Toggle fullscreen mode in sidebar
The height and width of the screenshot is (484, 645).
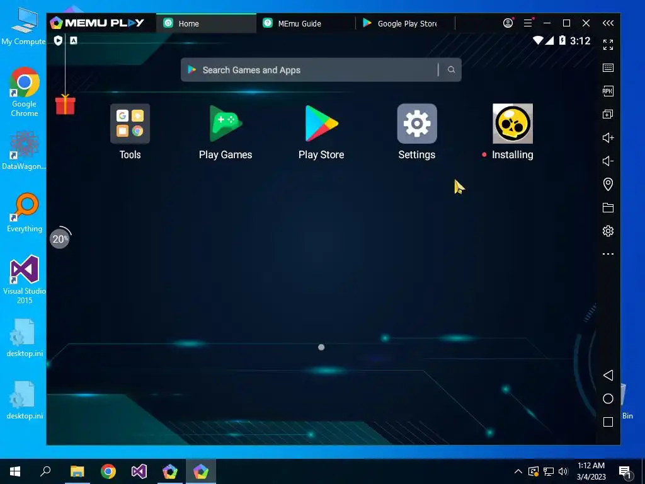[608, 45]
